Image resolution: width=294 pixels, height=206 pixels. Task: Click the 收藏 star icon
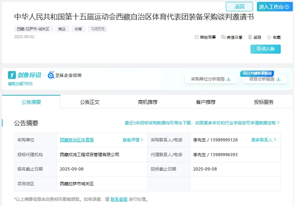coord(269,37)
